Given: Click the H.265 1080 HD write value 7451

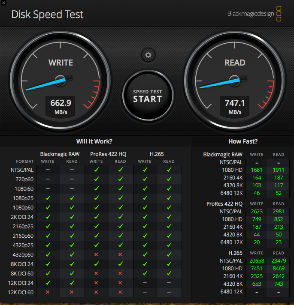Looking at the screenshot, I should tap(257, 269).
